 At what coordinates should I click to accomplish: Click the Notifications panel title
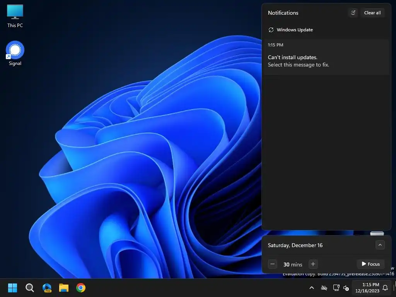coord(283,13)
